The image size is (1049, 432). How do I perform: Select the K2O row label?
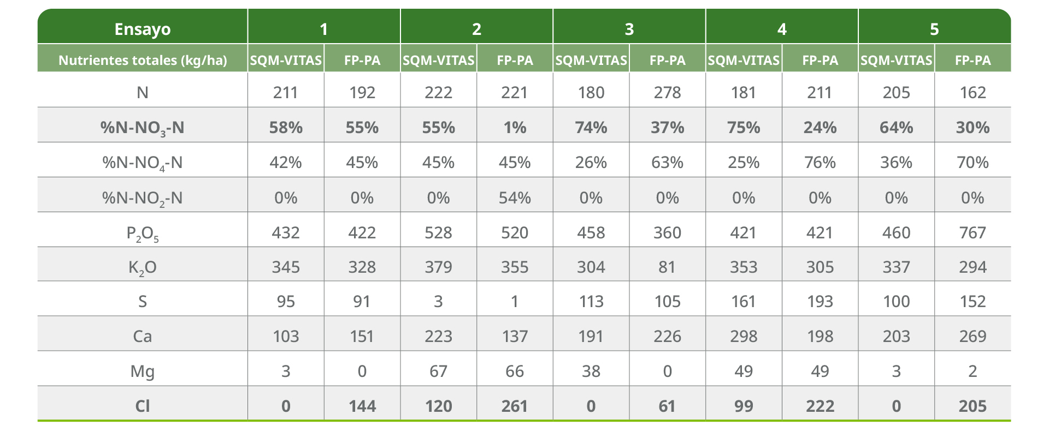pyautogui.click(x=142, y=267)
